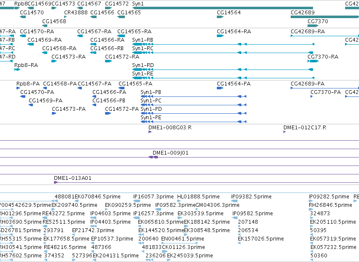359x262 pixels.
Task: Click EST EK177658.5prime
Action: pyautogui.click(x=45, y=243)
